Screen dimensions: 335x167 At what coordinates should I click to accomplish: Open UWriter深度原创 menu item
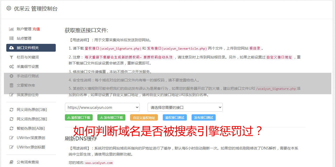pyautogui.click(x=31, y=138)
